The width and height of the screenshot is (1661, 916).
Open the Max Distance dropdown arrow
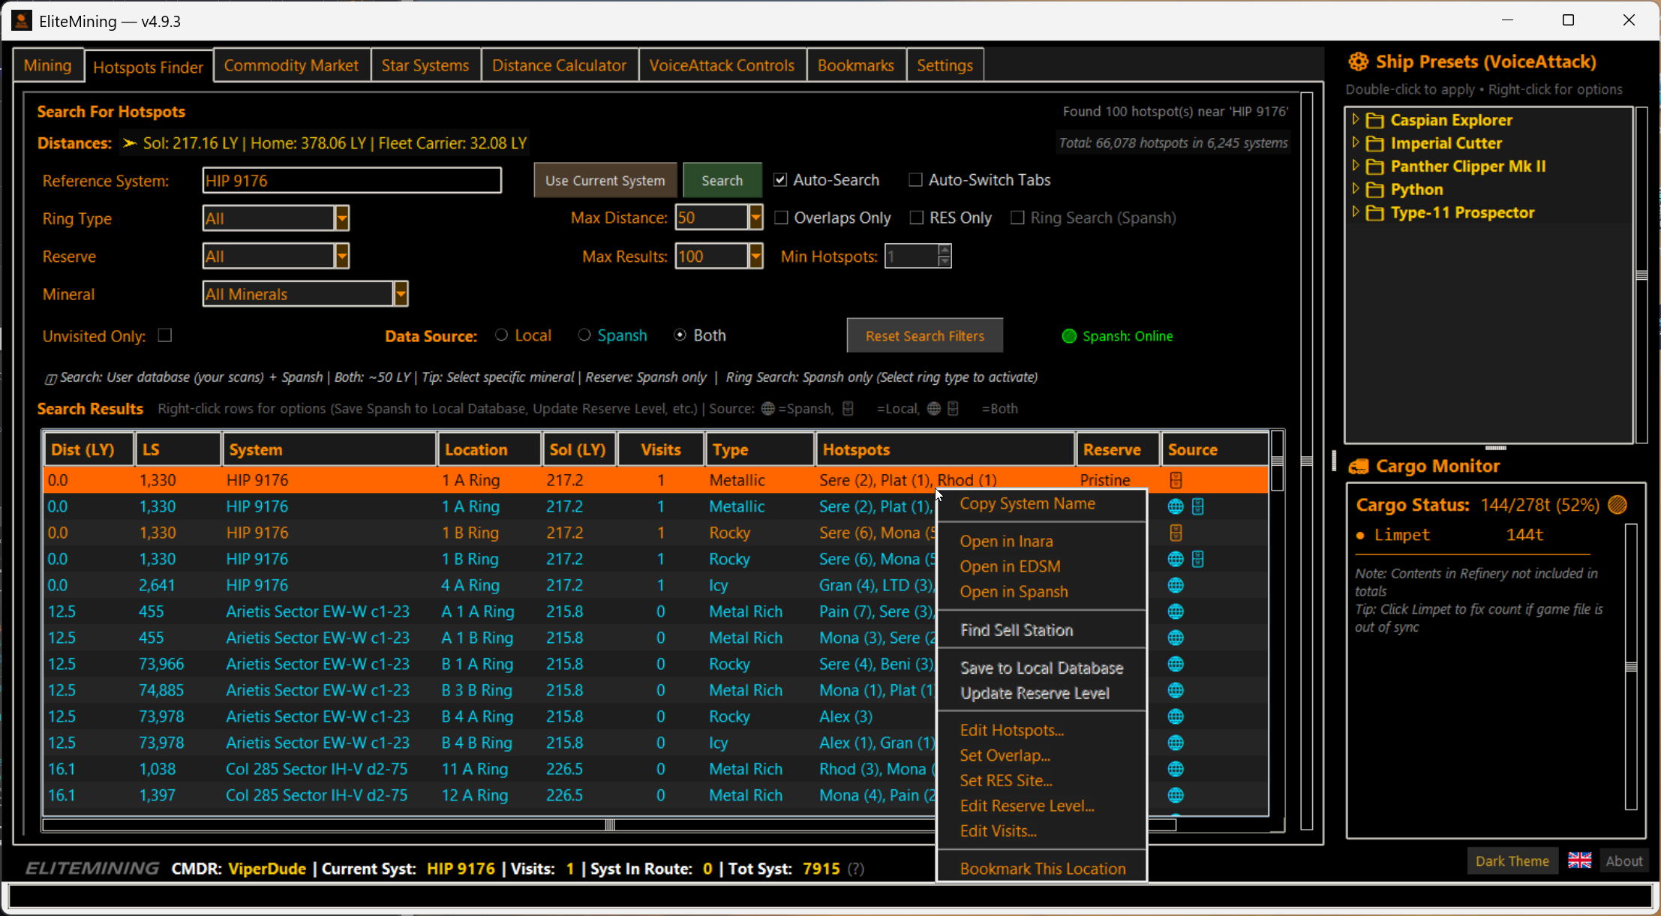[x=755, y=218]
